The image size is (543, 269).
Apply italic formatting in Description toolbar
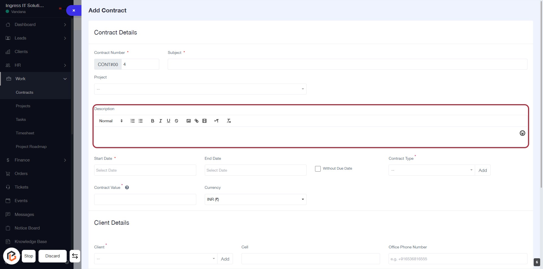160,121
